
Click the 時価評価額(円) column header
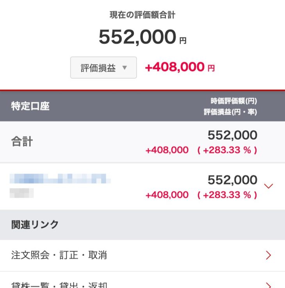coord(234,101)
